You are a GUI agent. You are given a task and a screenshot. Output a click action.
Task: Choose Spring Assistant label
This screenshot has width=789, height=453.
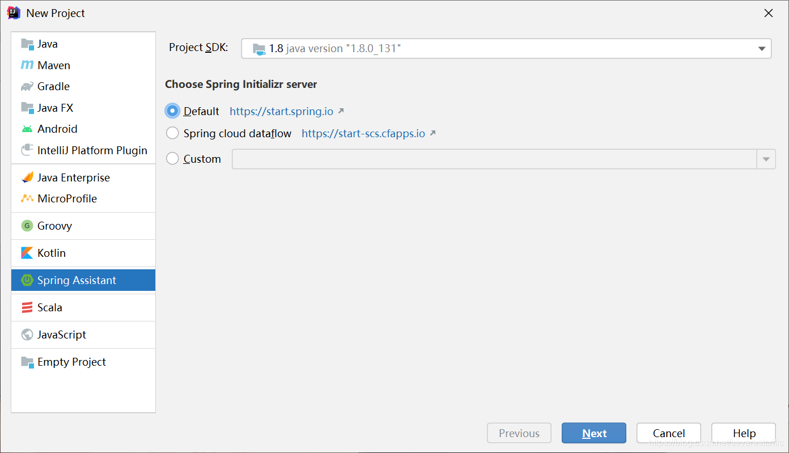[x=77, y=280]
